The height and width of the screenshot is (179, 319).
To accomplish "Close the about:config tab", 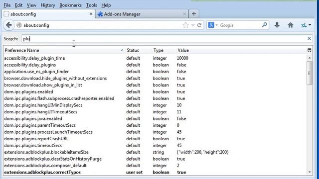I will (91, 14).
